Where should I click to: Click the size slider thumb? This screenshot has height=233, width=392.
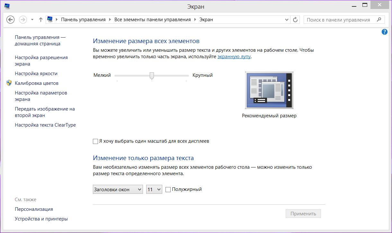pyautogui.click(x=152, y=76)
